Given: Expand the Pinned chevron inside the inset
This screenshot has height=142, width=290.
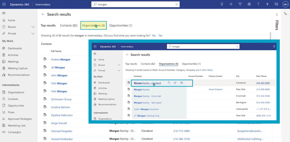Looking at the screenshot, I should click(x=119, y=71).
